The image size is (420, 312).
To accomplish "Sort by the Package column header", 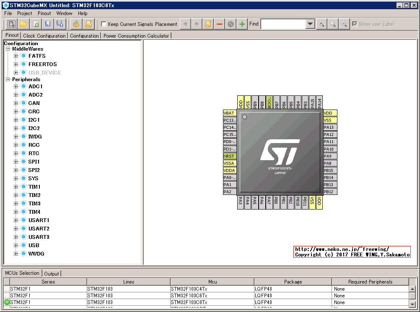I will 293,282.
